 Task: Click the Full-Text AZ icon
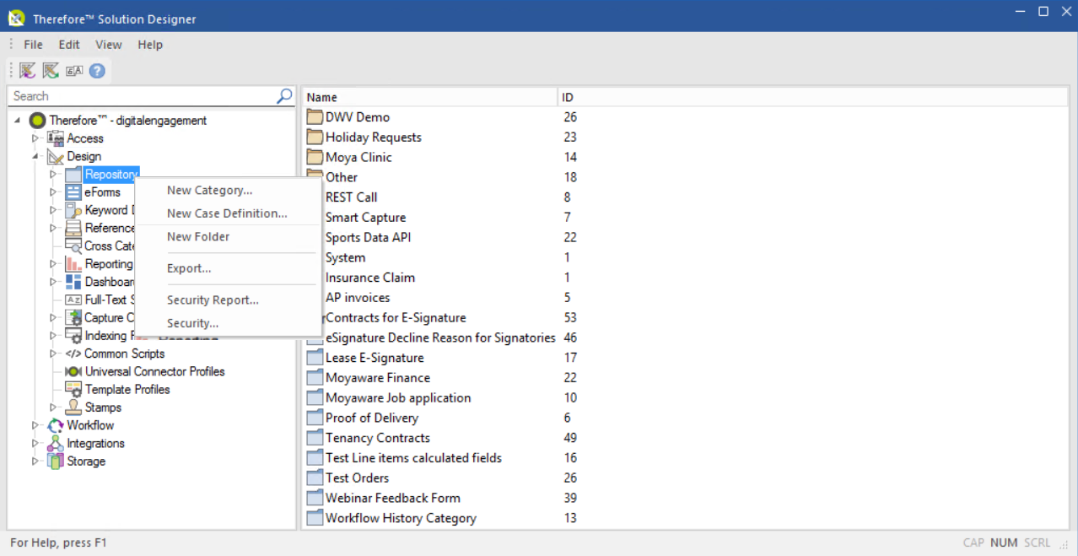pos(73,300)
